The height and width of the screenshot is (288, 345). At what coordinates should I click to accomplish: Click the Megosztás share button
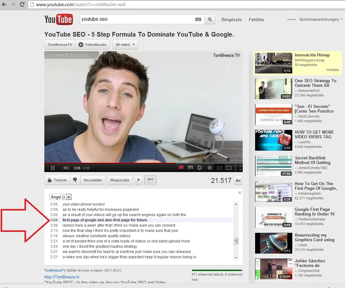[120, 180]
